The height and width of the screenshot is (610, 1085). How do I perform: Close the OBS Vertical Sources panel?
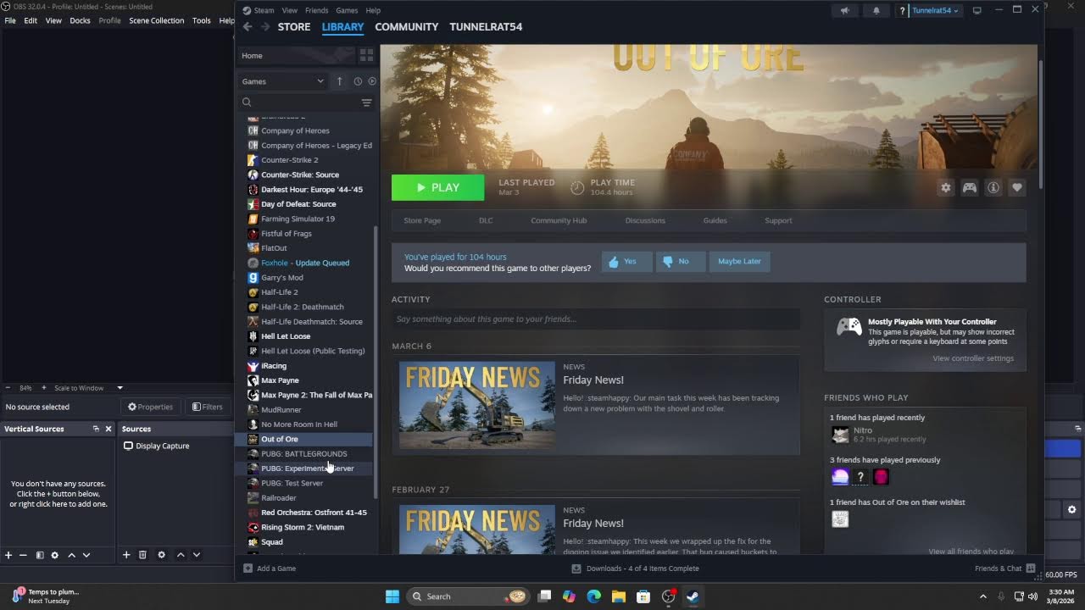pos(108,429)
